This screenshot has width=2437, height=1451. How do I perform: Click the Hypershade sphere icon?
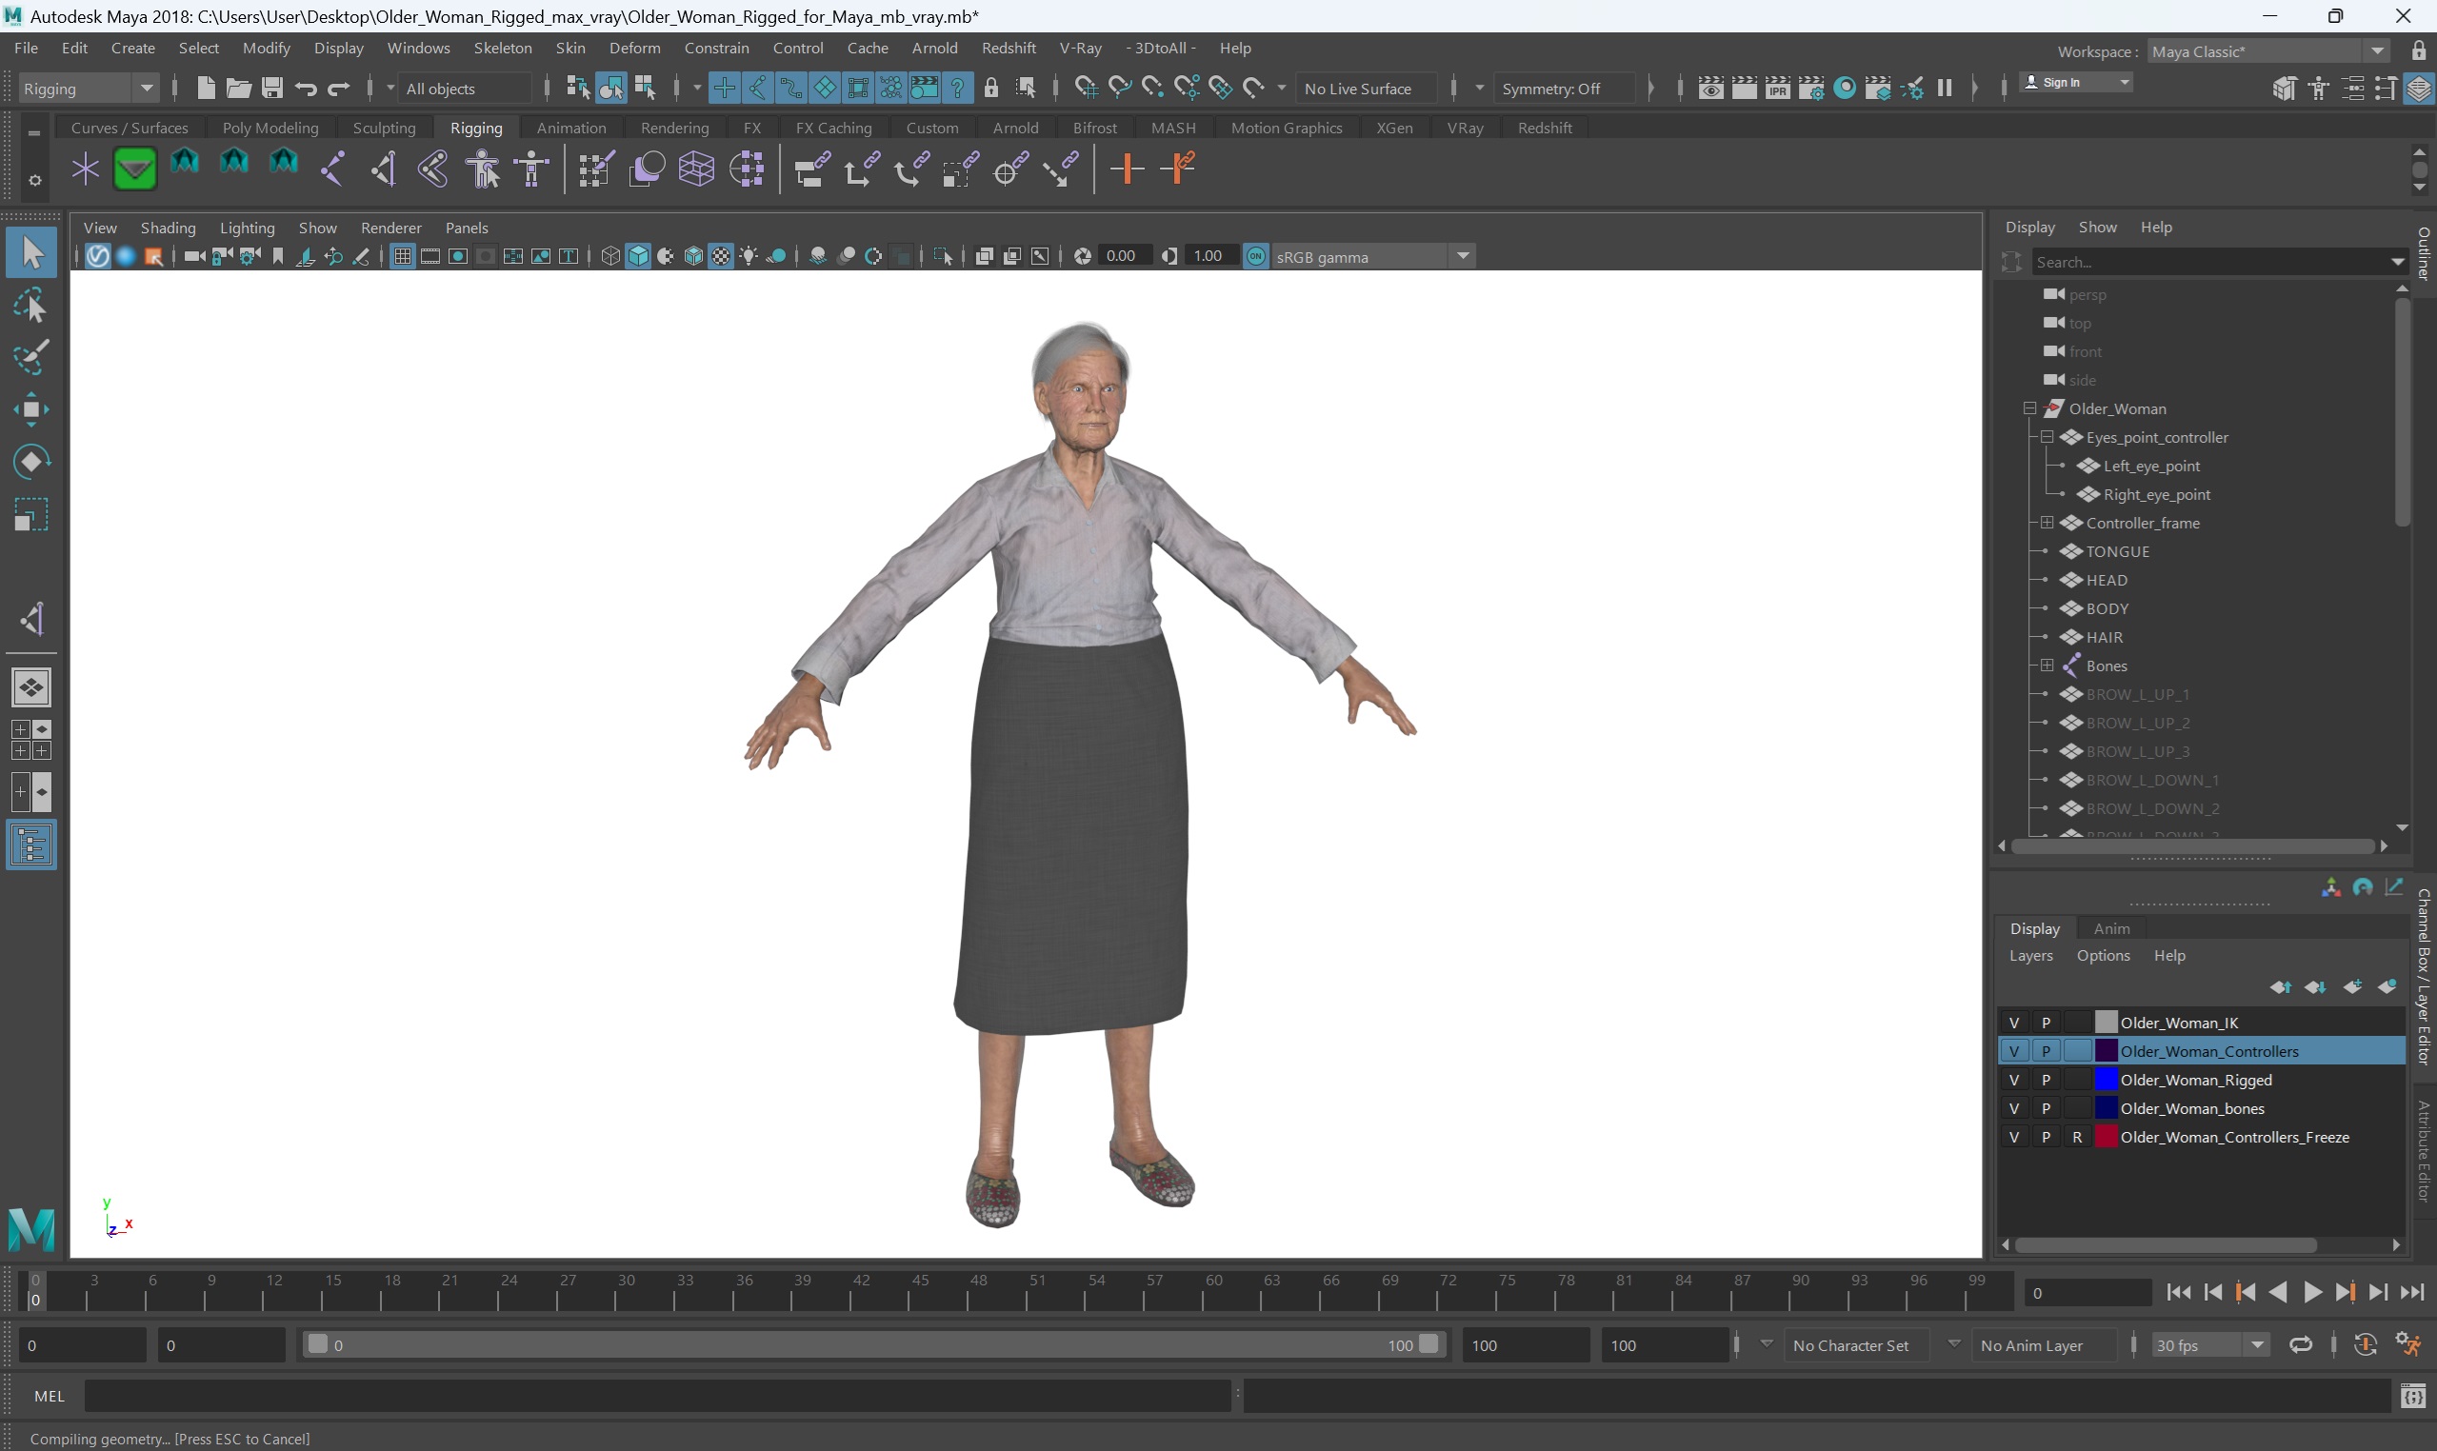pos(1845,88)
